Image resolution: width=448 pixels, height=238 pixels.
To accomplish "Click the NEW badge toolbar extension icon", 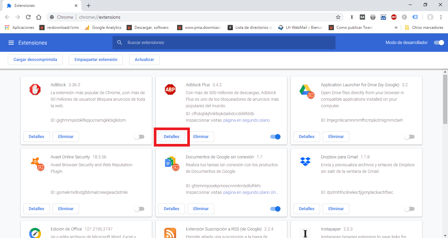I will [x=383, y=17].
